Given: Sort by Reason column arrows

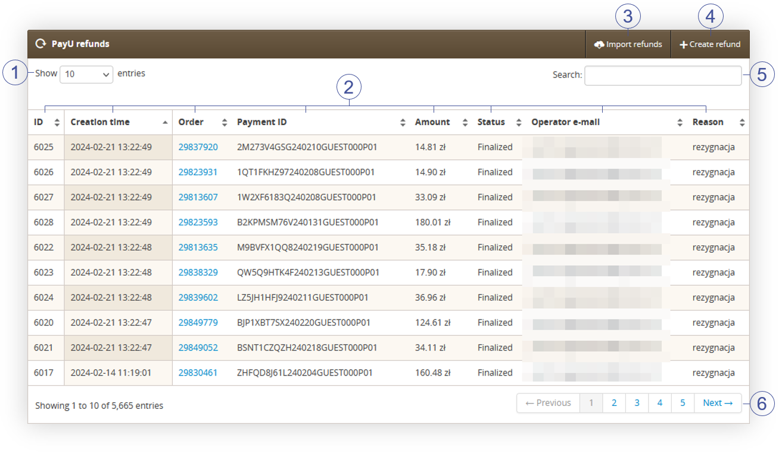Looking at the screenshot, I should [x=742, y=122].
